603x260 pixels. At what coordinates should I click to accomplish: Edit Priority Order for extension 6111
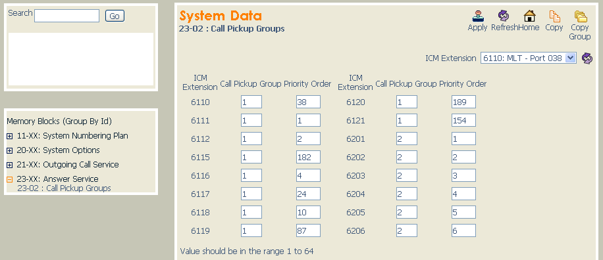point(309,120)
